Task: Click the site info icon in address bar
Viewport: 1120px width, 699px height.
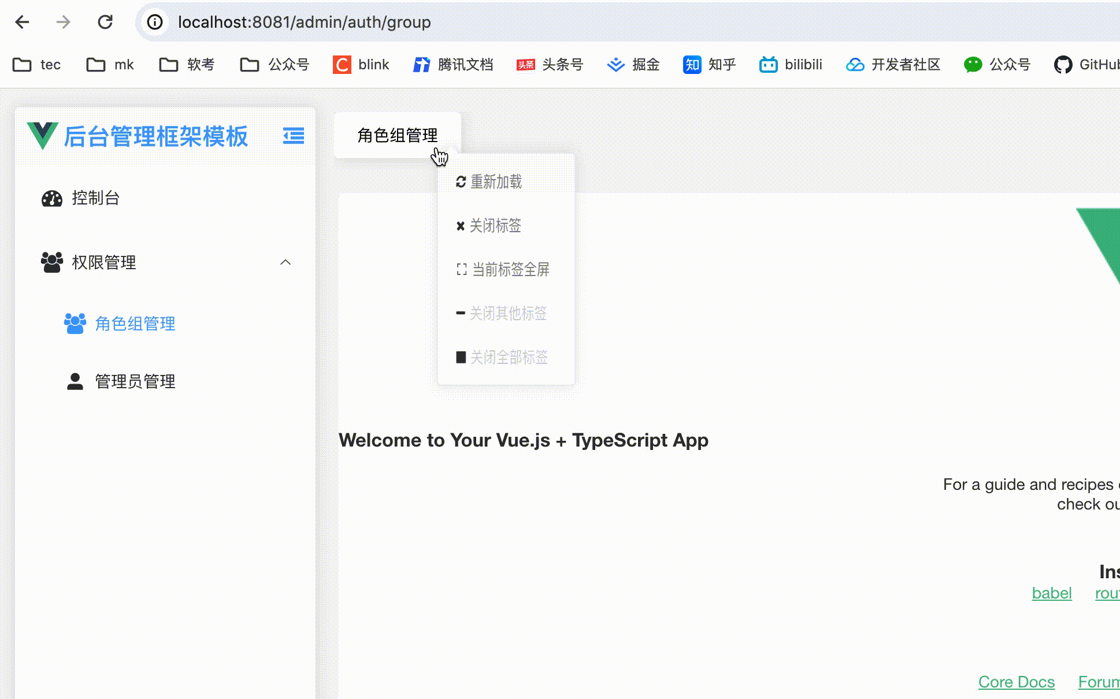Action: (154, 22)
